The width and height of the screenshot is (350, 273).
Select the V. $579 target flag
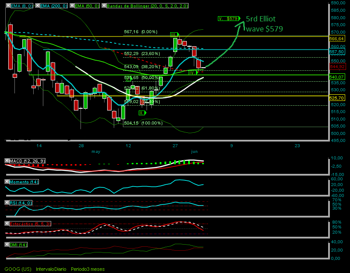[229, 18]
